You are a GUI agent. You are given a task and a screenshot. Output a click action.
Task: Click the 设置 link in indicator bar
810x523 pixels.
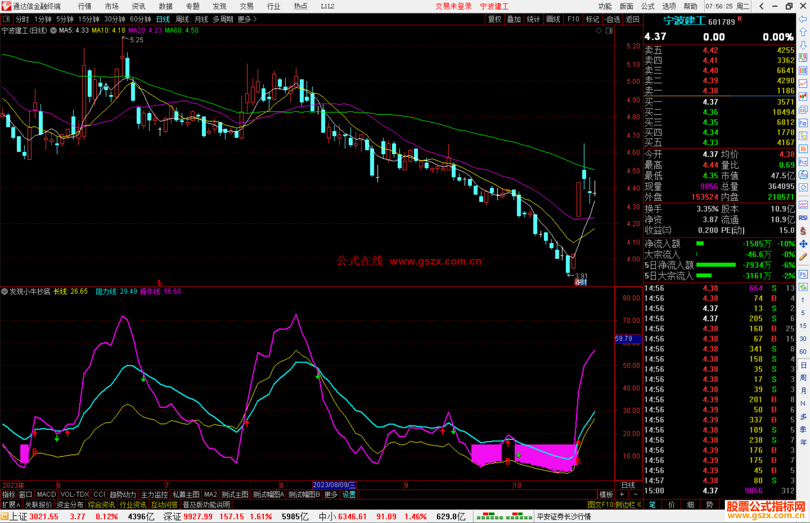tap(349, 495)
